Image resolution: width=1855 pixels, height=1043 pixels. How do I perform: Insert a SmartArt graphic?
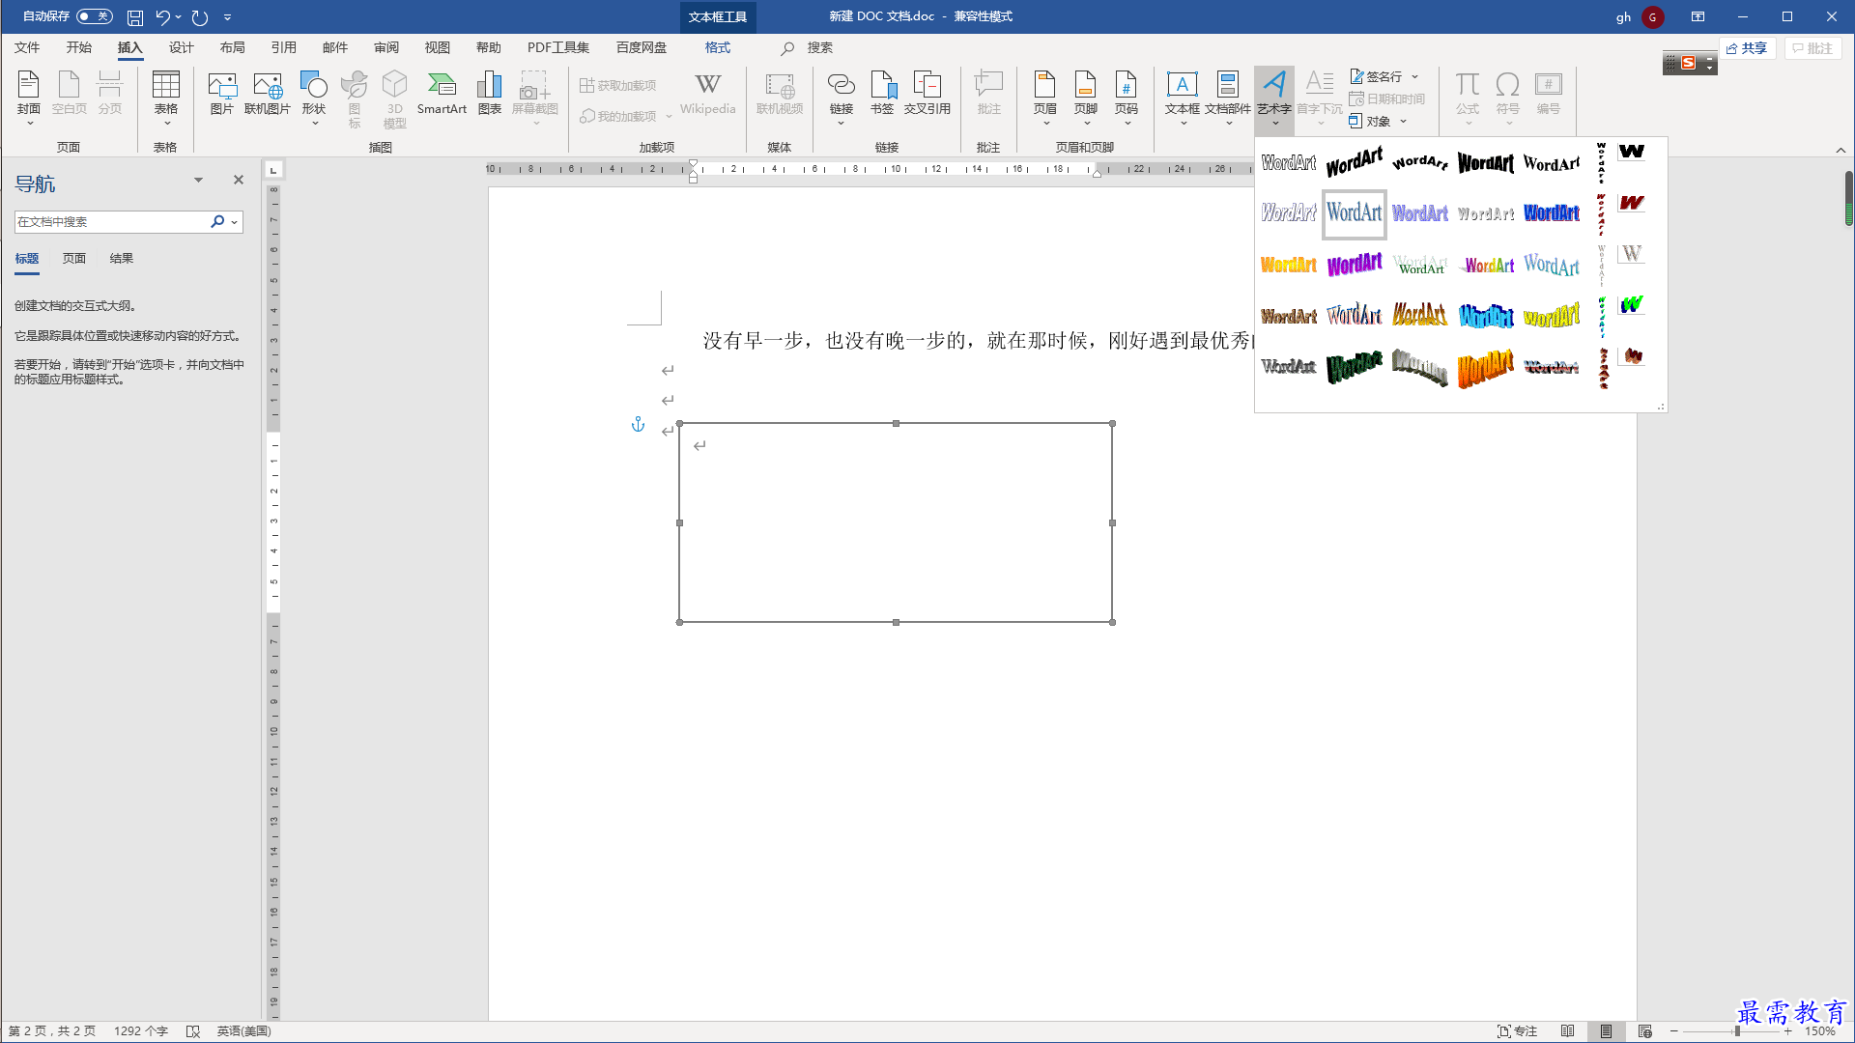pos(442,94)
